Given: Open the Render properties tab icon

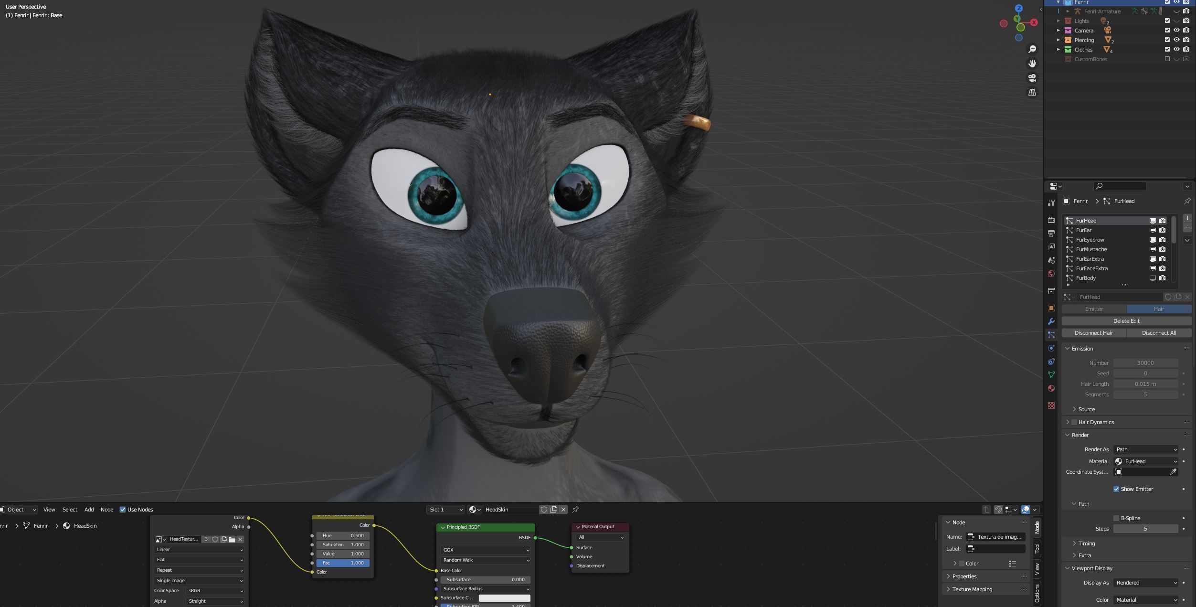Looking at the screenshot, I should pyautogui.click(x=1051, y=220).
